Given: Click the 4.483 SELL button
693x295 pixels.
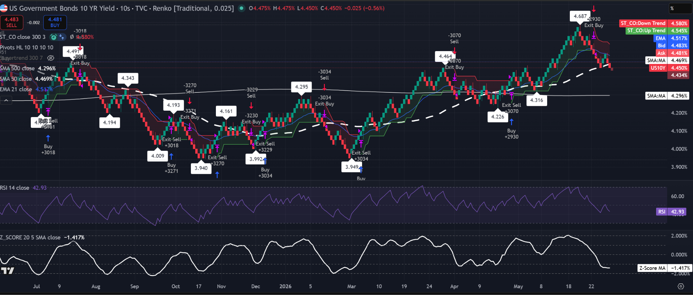Looking at the screenshot, I should click(12, 22).
